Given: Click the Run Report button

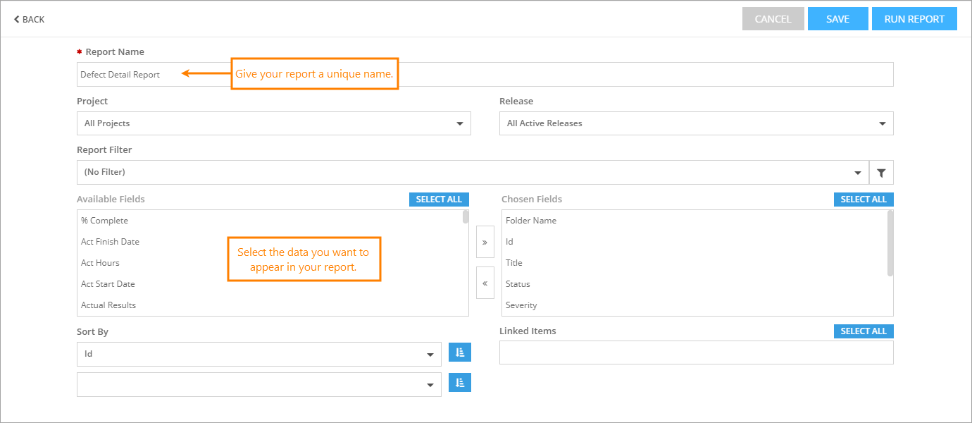Looking at the screenshot, I should (914, 19).
